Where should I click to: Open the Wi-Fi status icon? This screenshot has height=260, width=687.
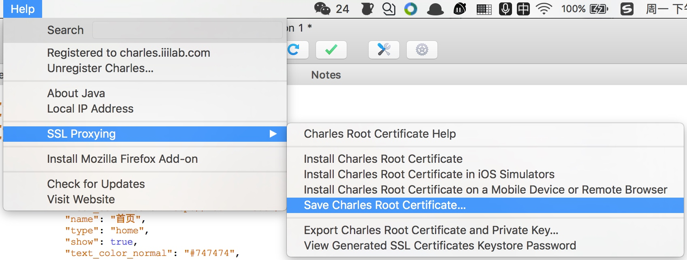(x=544, y=9)
